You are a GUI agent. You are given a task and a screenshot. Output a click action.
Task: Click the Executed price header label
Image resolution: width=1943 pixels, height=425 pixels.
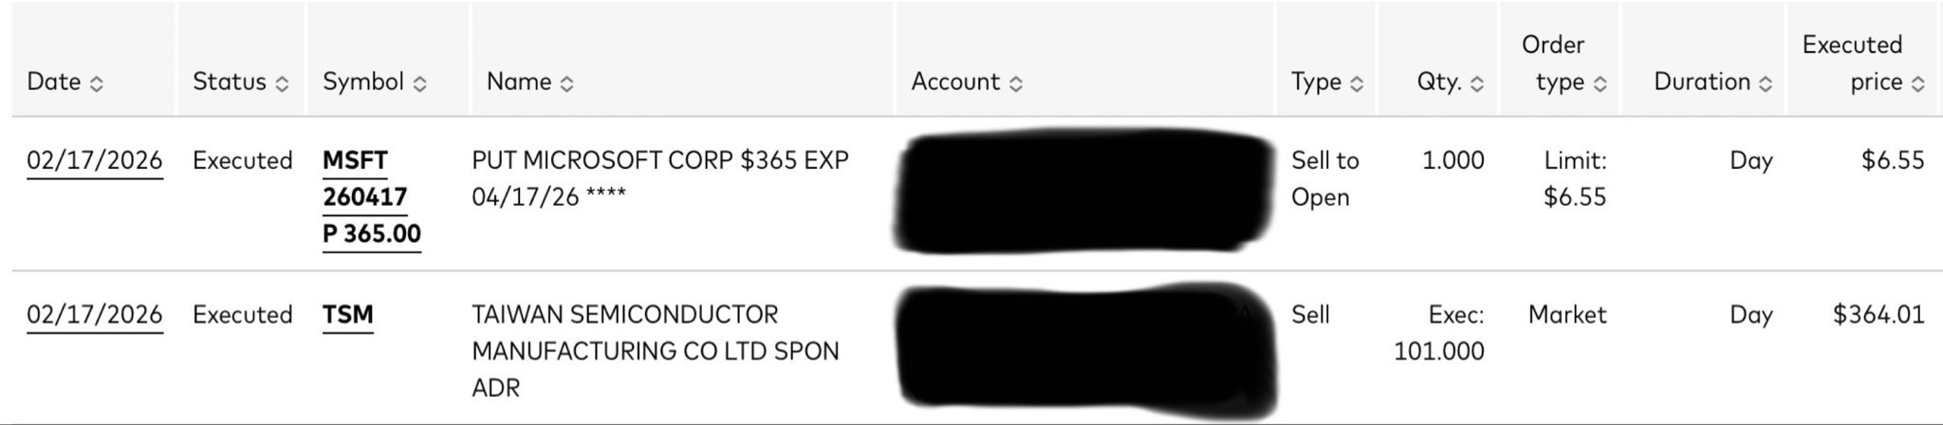click(x=1852, y=63)
